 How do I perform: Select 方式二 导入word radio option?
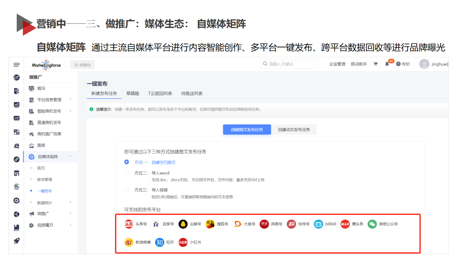point(127,173)
